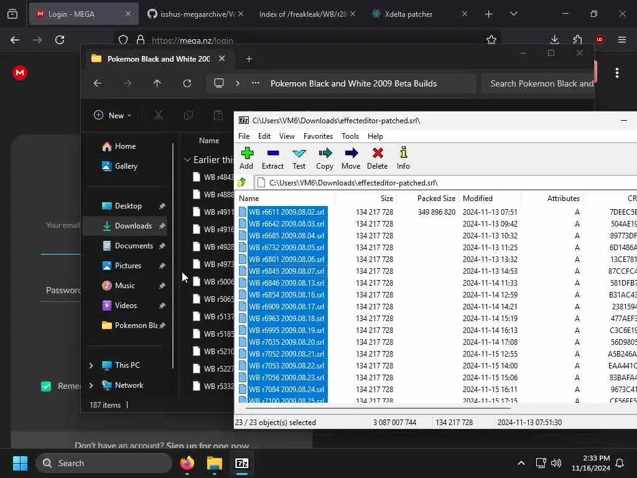Click 7-Zip up-one-level folder icon
637x478 pixels.
(242, 182)
